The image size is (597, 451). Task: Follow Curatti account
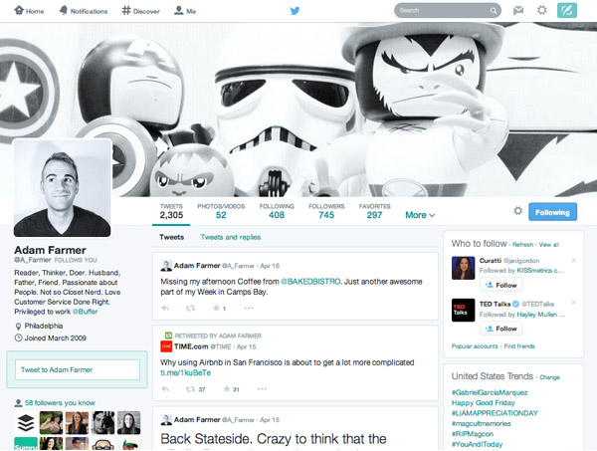coord(501,285)
